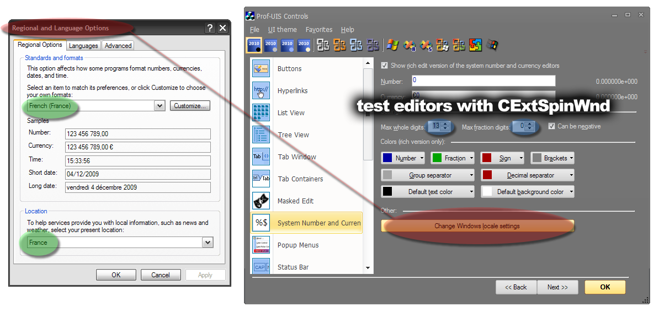Pick the plain Office 2003 theme icon
This screenshot has height=312, width=659.
459,45
